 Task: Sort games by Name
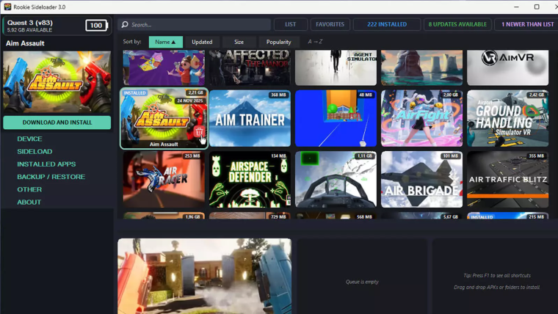pyautogui.click(x=165, y=42)
